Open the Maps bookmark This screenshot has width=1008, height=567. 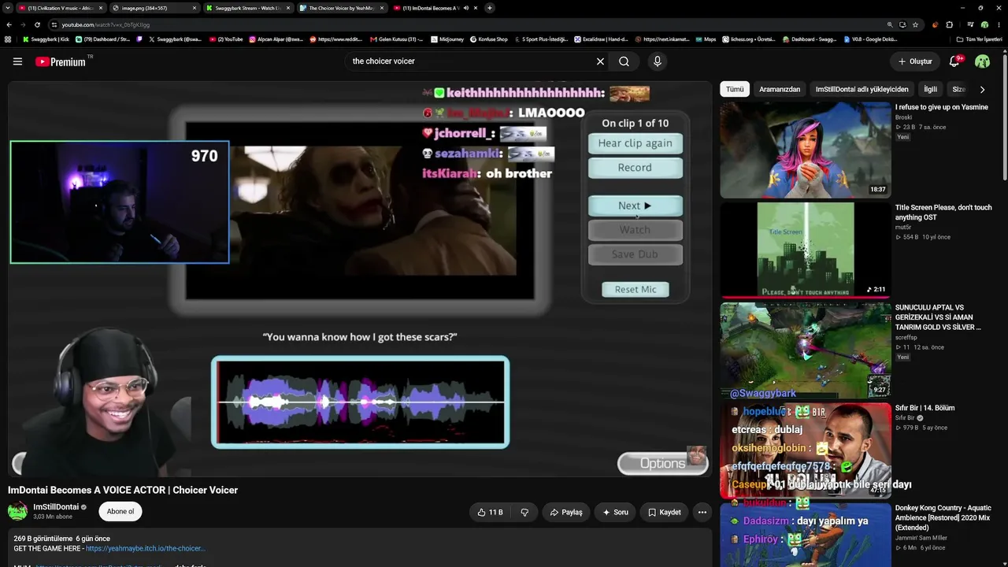click(706, 39)
